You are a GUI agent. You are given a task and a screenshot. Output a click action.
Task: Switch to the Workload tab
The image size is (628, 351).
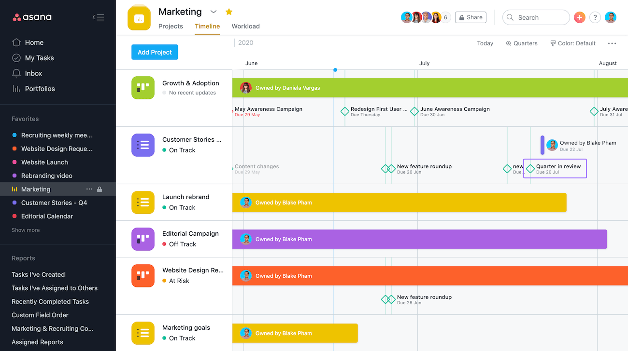[x=246, y=27]
